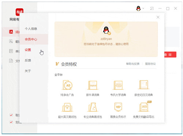Expand the account dropdown arrow beside avatar
The image size is (183, 136).
coord(143,8)
